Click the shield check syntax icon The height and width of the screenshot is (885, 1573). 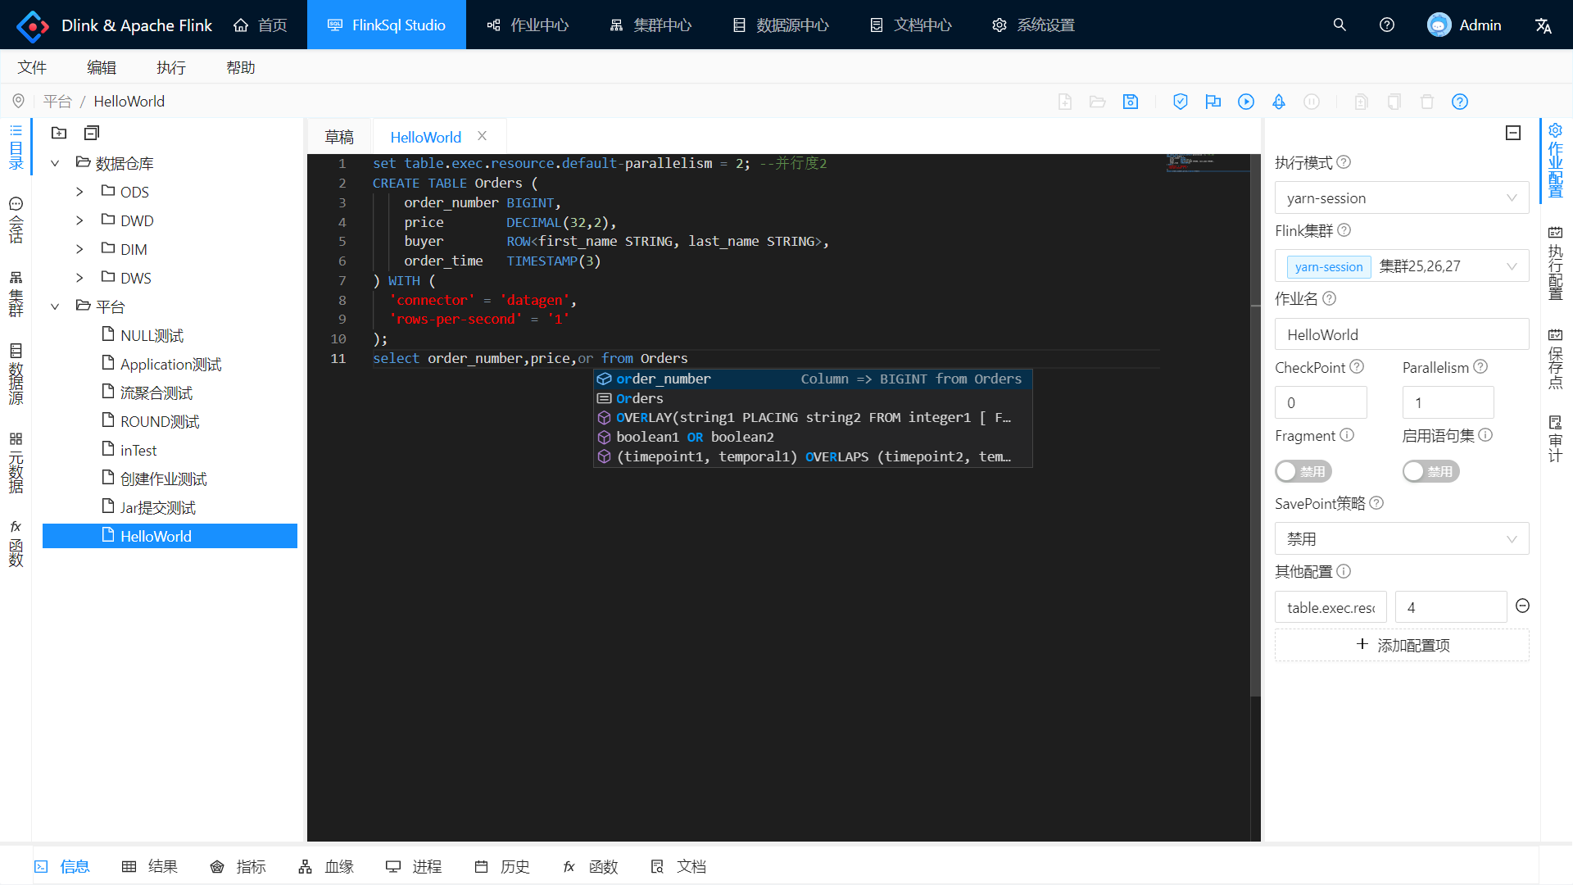pos(1180,102)
